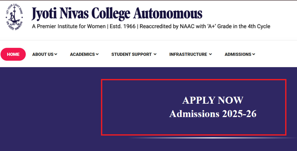Select the 'A Premier Institute for Women' tagline
The image size is (297, 151).
[69, 26]
